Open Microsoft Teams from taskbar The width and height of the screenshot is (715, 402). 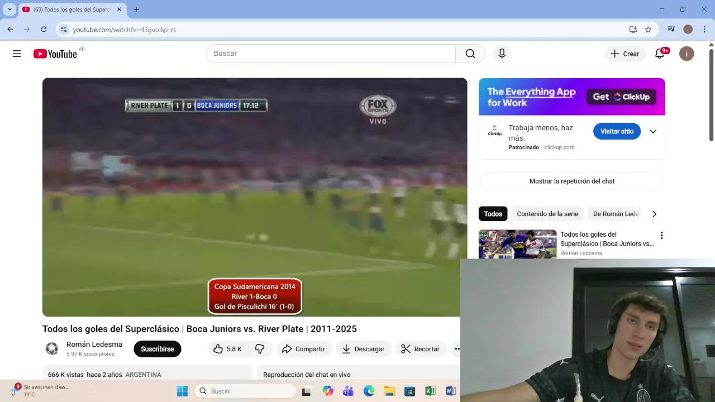tap(348, 391)
